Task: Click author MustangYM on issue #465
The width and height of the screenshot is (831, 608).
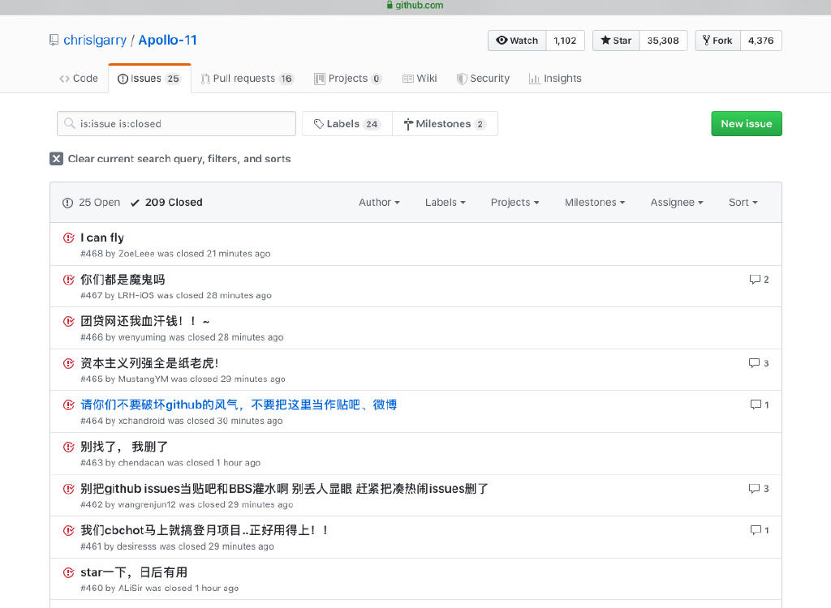Action: [143, 379]
